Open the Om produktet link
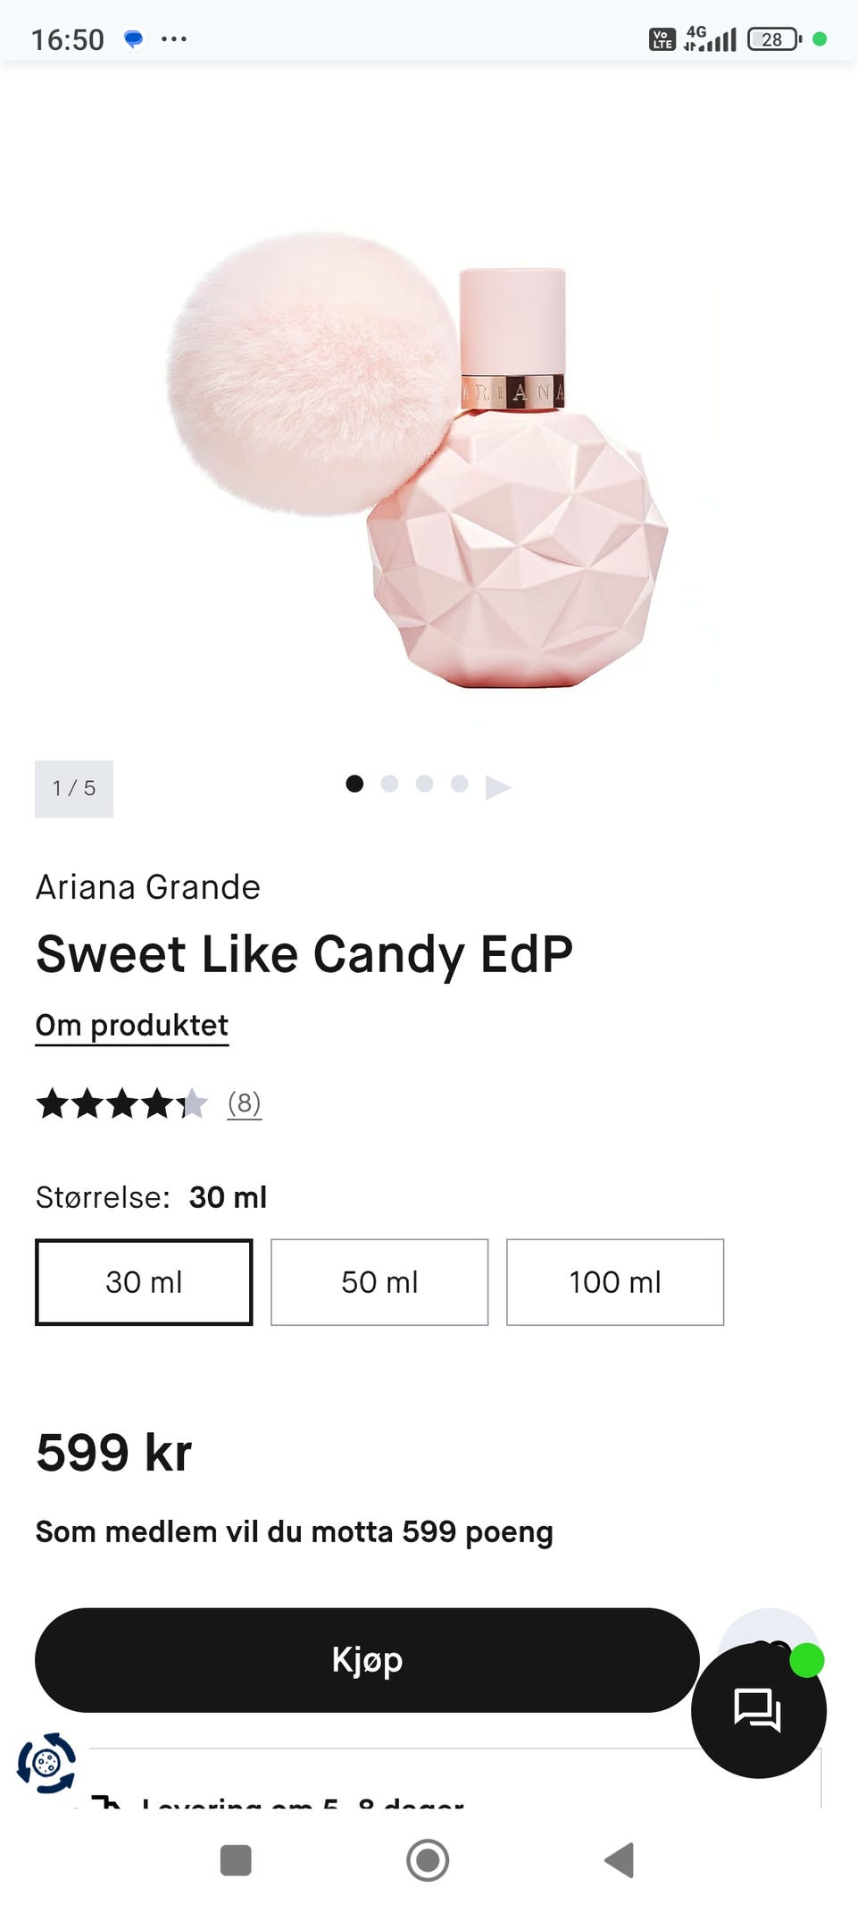The image size is (857, 1912). 132,1026
